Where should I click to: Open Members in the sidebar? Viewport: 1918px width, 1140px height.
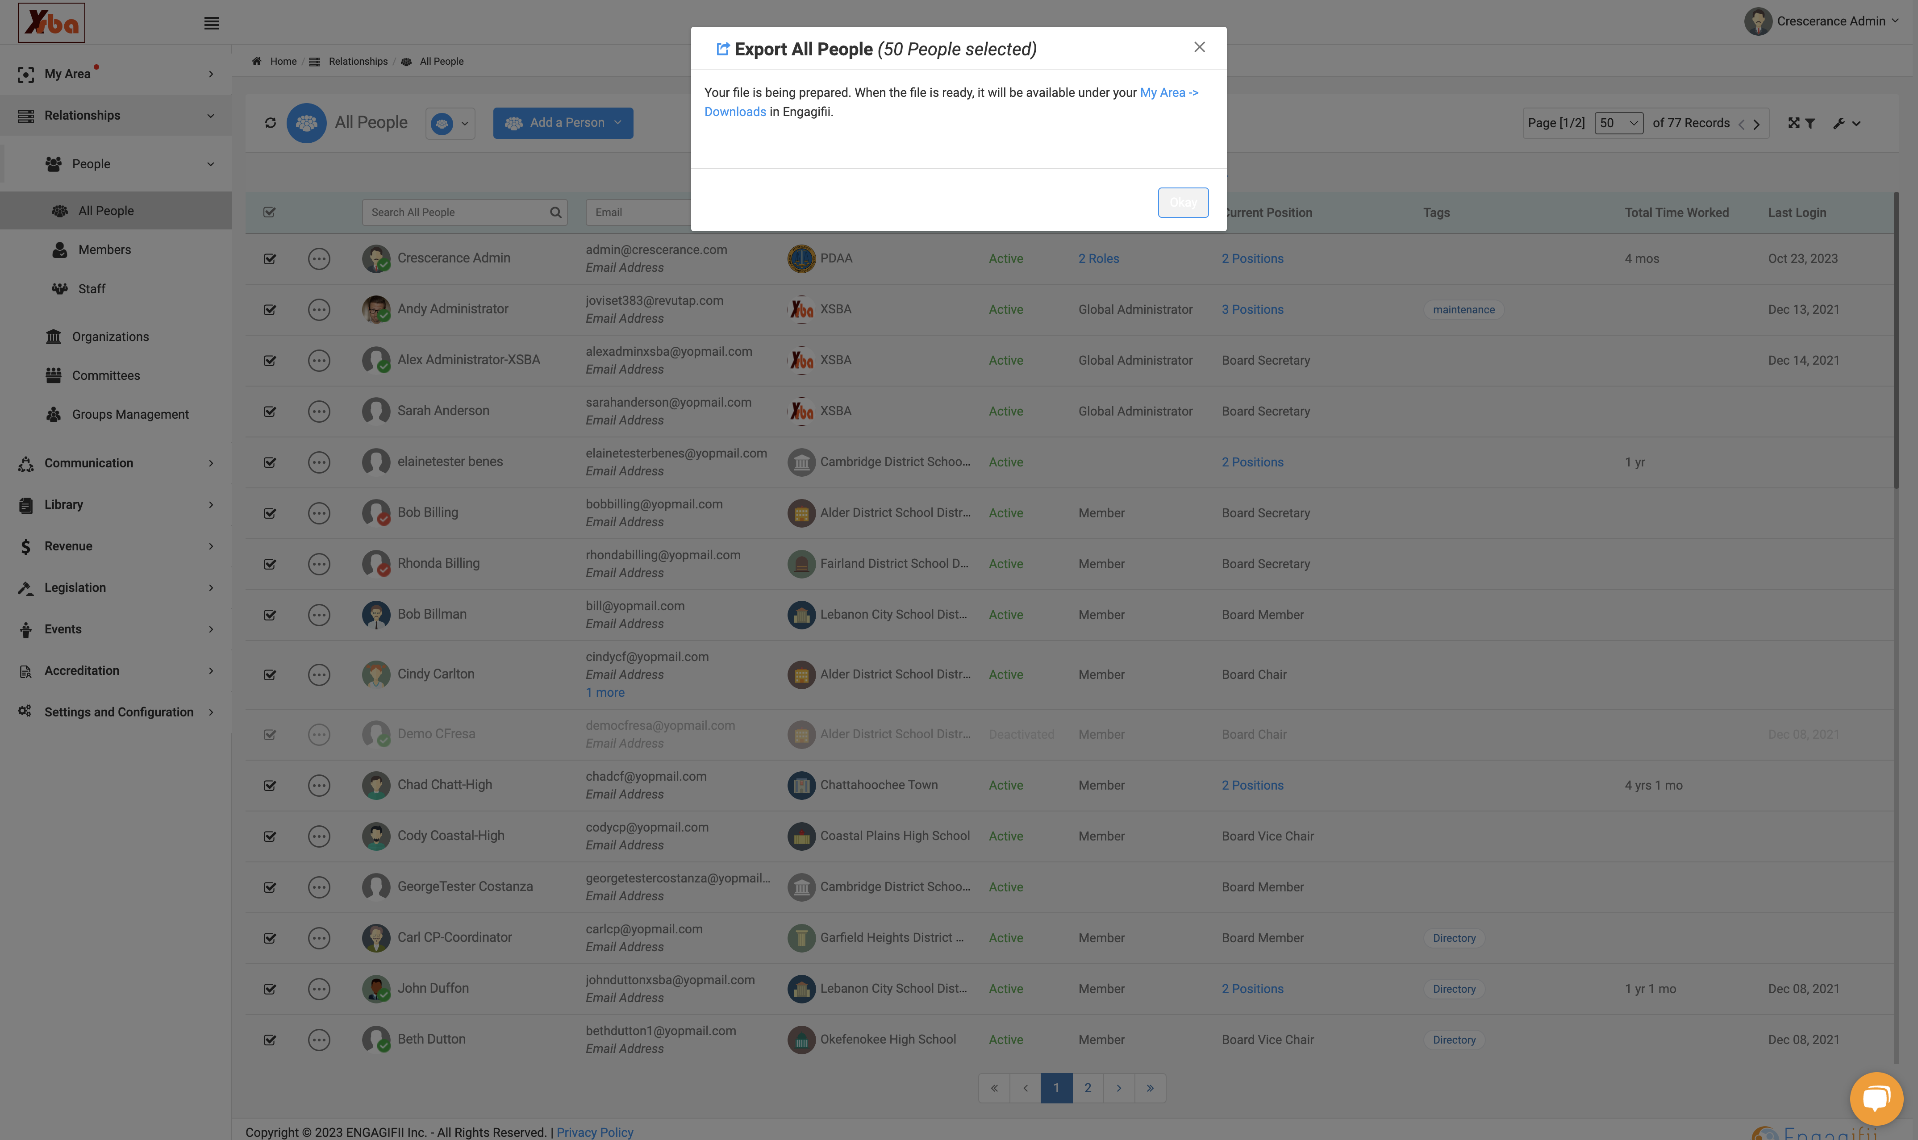pyautogui.click(x=104, y=250)
